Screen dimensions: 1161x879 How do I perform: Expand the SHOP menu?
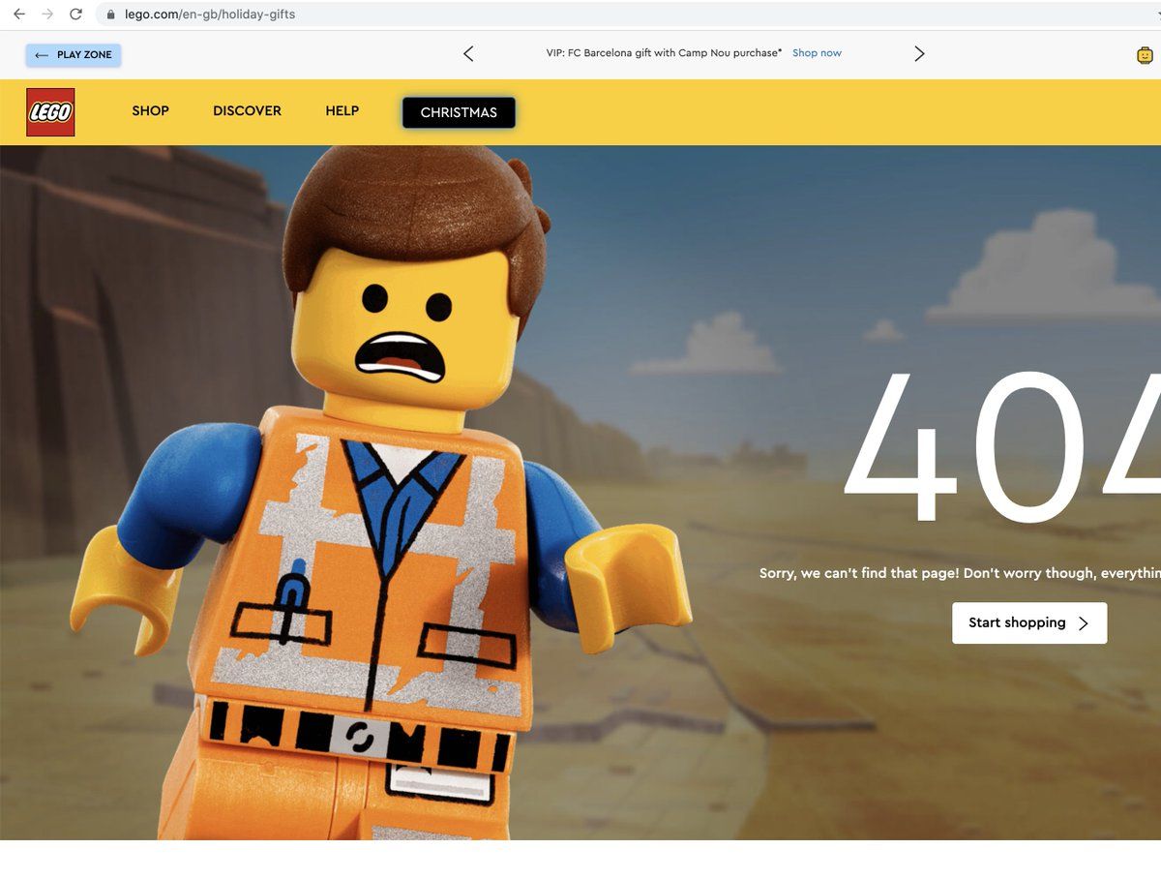[150, 111]
